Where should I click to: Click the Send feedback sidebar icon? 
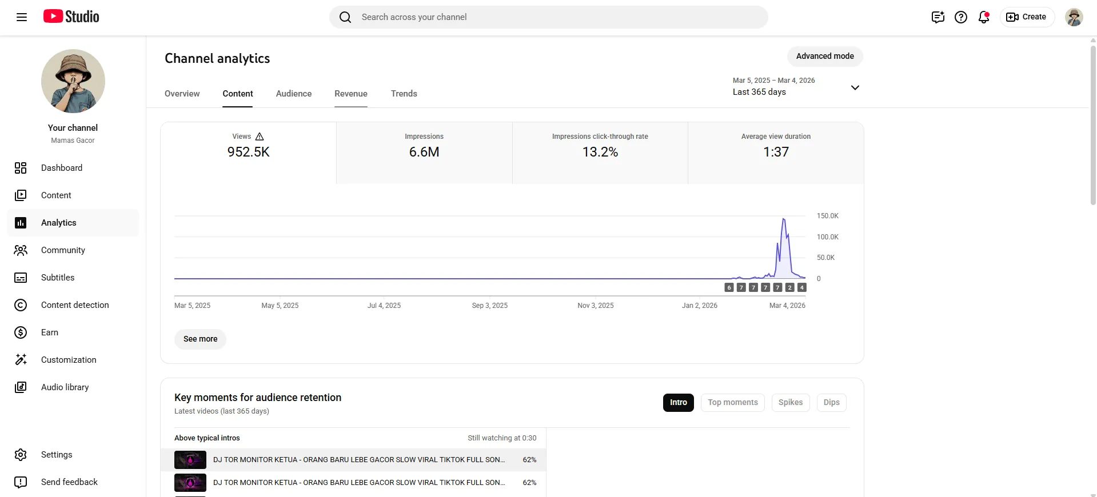click(21, 482)
